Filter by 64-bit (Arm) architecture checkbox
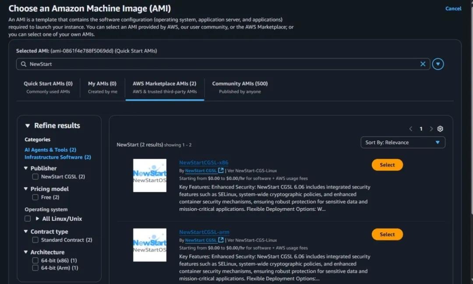The height and width of the screenshot is (284, 473). pyautogui.click(x=35, y=268)
